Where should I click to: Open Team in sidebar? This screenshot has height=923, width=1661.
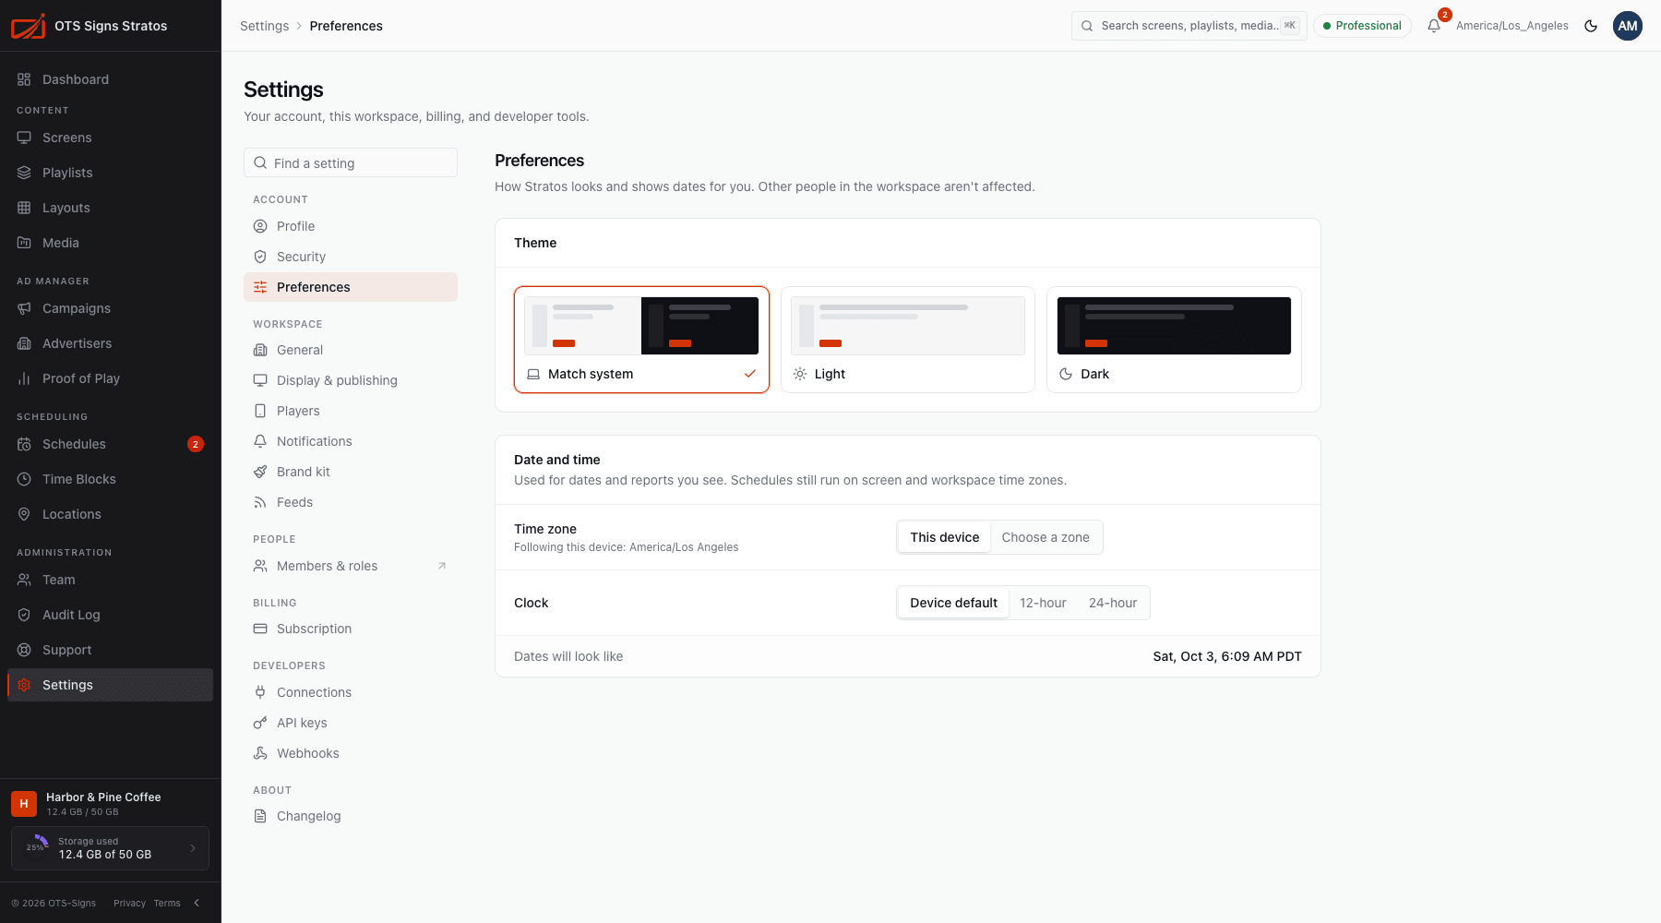(x=110, y=580)
